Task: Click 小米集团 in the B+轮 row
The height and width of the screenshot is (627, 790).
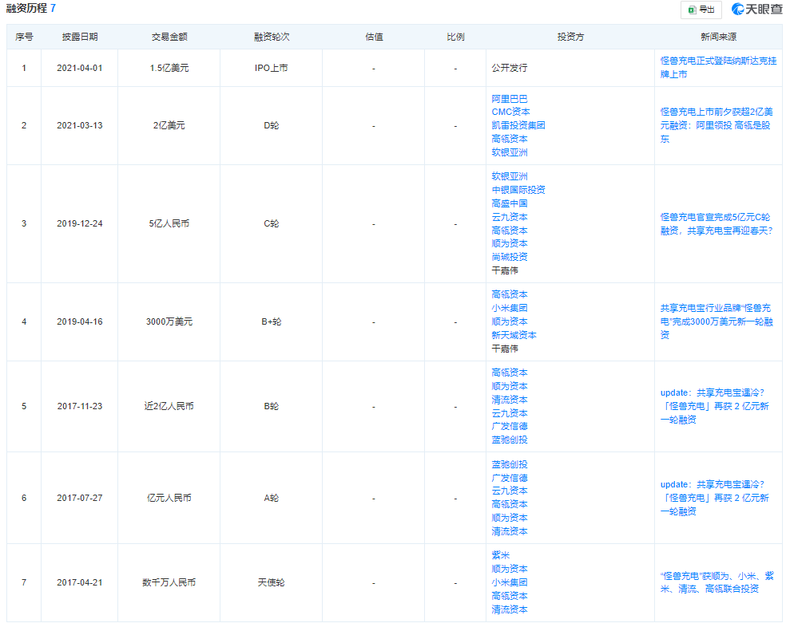Action: click(510, 308)
